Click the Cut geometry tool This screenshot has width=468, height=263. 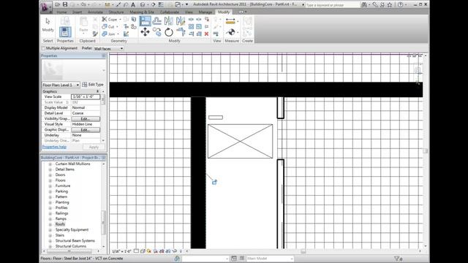[109, 27]
